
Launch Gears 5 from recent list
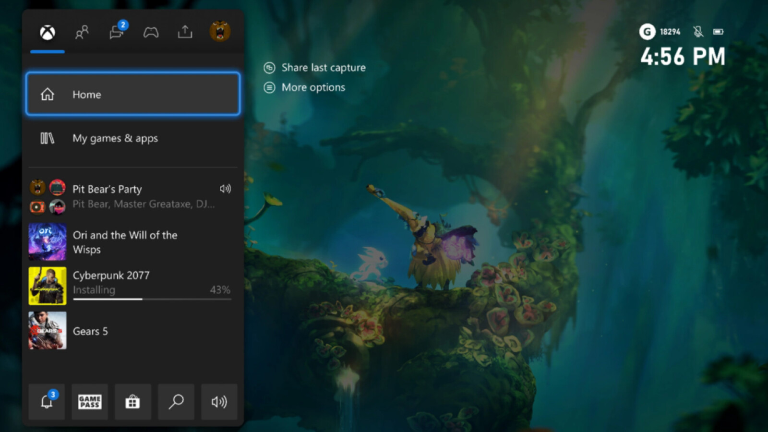tap(90, 331)
